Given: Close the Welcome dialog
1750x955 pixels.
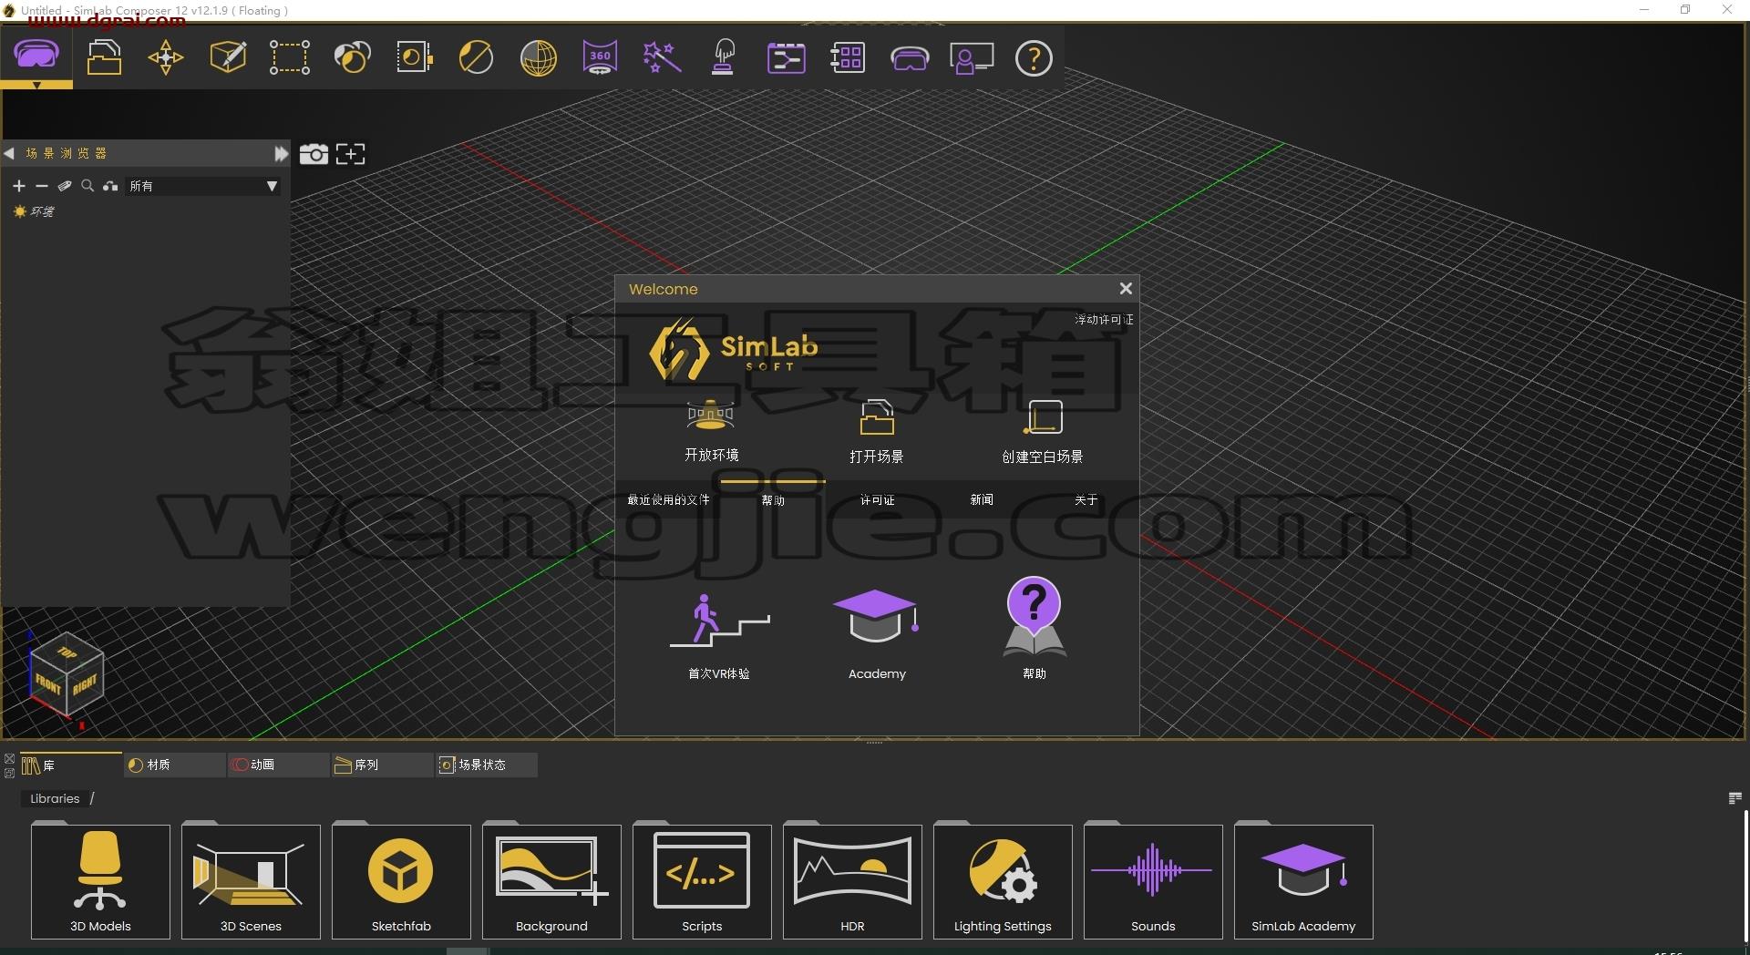Looking at the screenshot, I should click(x=1126, y=288).
